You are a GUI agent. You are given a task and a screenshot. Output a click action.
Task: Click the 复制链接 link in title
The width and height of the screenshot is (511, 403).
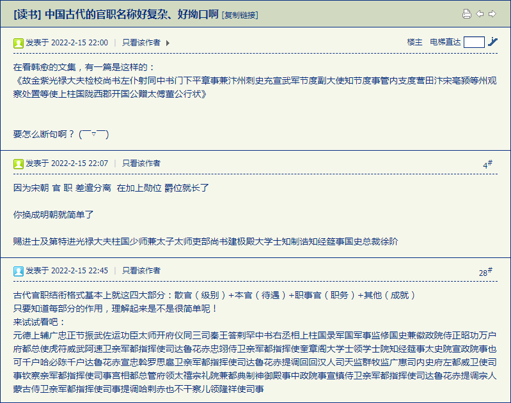coord(240,15)
